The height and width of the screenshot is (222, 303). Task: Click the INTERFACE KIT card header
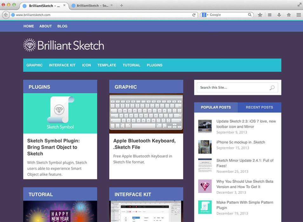[146, 194]
